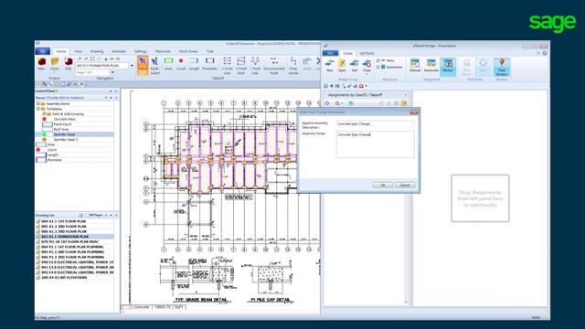Select Sprinkler Head 2 trace
Screen dimensions: 585x329
[x=66, y=140]
